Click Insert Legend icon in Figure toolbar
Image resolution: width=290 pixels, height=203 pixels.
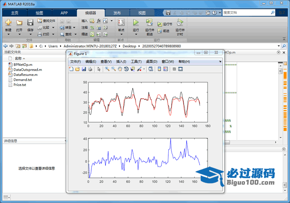click(165, 69)
